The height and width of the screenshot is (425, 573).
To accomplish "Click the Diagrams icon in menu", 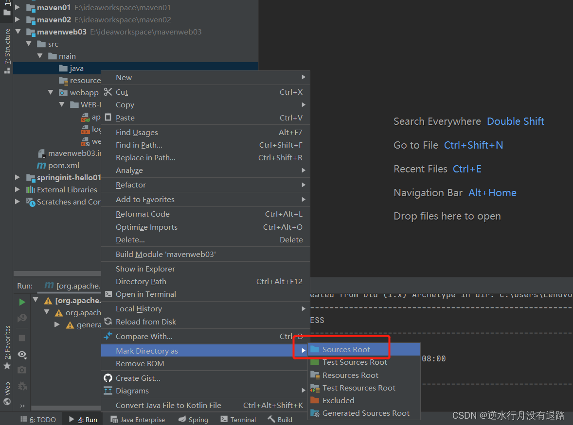I will (x=108, y=391).
